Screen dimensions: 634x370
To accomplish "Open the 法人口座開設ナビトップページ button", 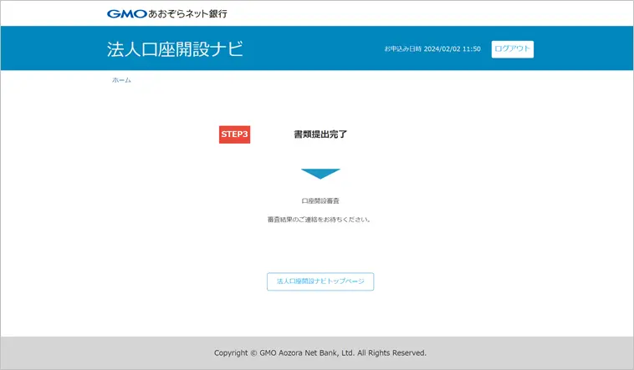I will tap(320, 281).
